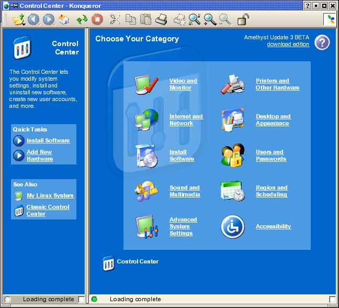Click the Zoom Out magnifier icon
The height and width of the screenshot is (308, 339).
click(x=225, y=19)
